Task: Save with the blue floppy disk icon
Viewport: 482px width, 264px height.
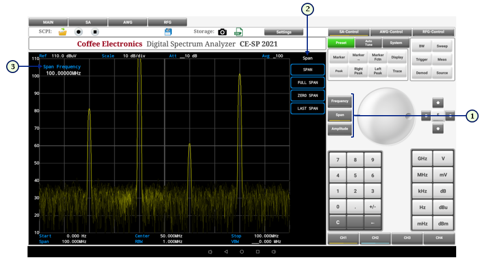Action: coord(167,32)
